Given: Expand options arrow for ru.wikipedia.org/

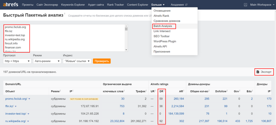Looking at the screenshot, I should 28,121.
